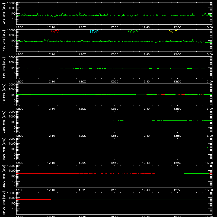Click the 1000 label on 2695 MHz axis

coord(12,117)
